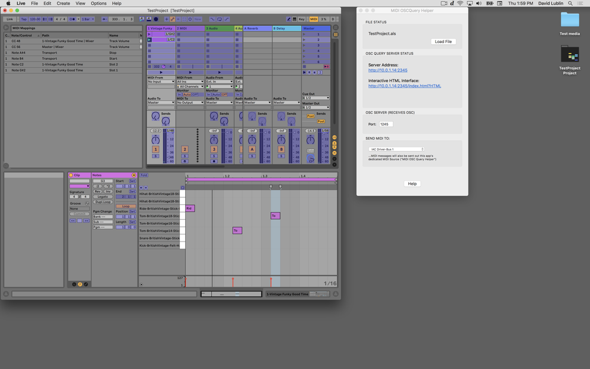
Task: Click the track 1 volume fader
Action: [x=169, y=146]
